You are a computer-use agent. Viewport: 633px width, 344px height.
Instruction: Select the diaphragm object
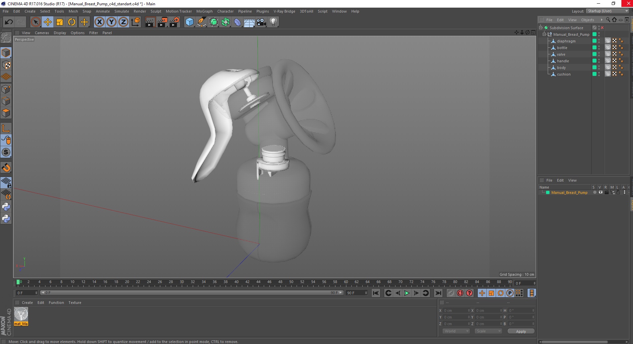tap(566, 41)
